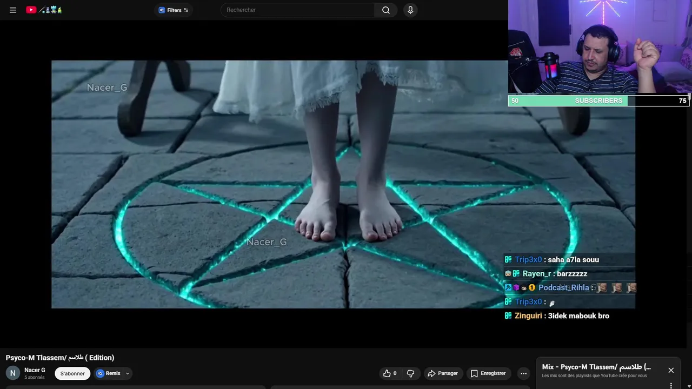Expand the Remix dropdown arrow
The width and height of the screenshot is (692, 389).
click(128, 373)
